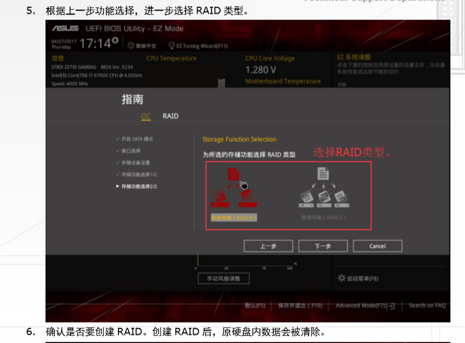Click the 信息 section heading

point(57,58)
